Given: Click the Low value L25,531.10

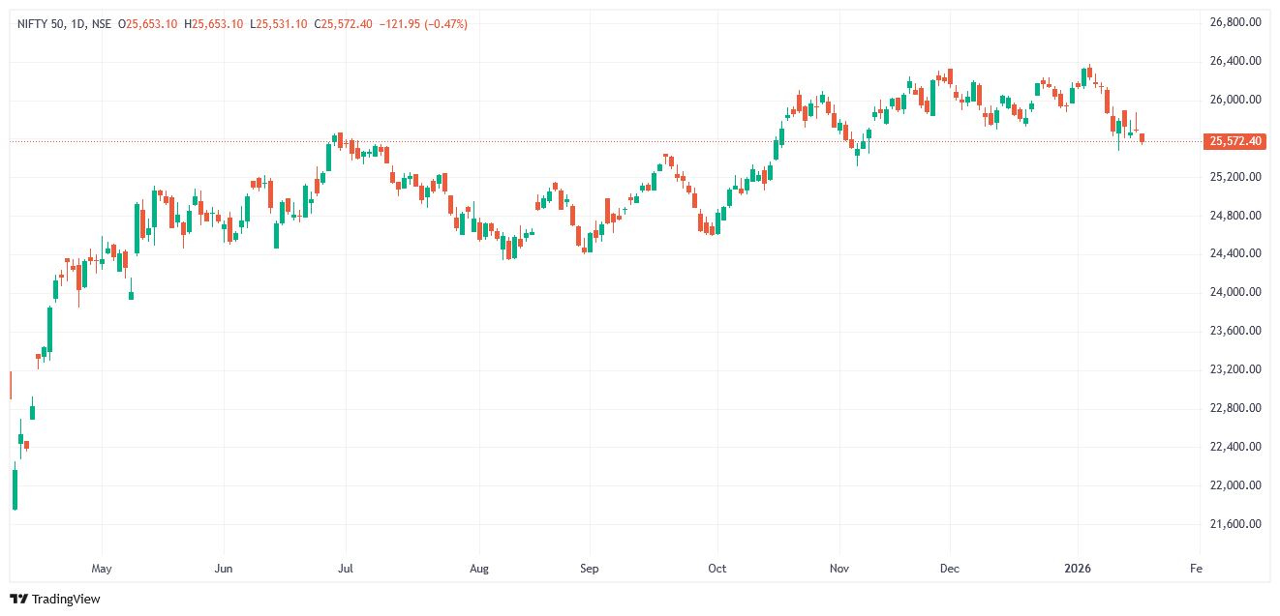Looking at the screenshot, I should [x=279, y=24].
